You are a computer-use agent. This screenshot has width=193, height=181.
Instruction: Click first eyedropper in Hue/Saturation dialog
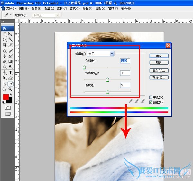[x=130, y=101]
